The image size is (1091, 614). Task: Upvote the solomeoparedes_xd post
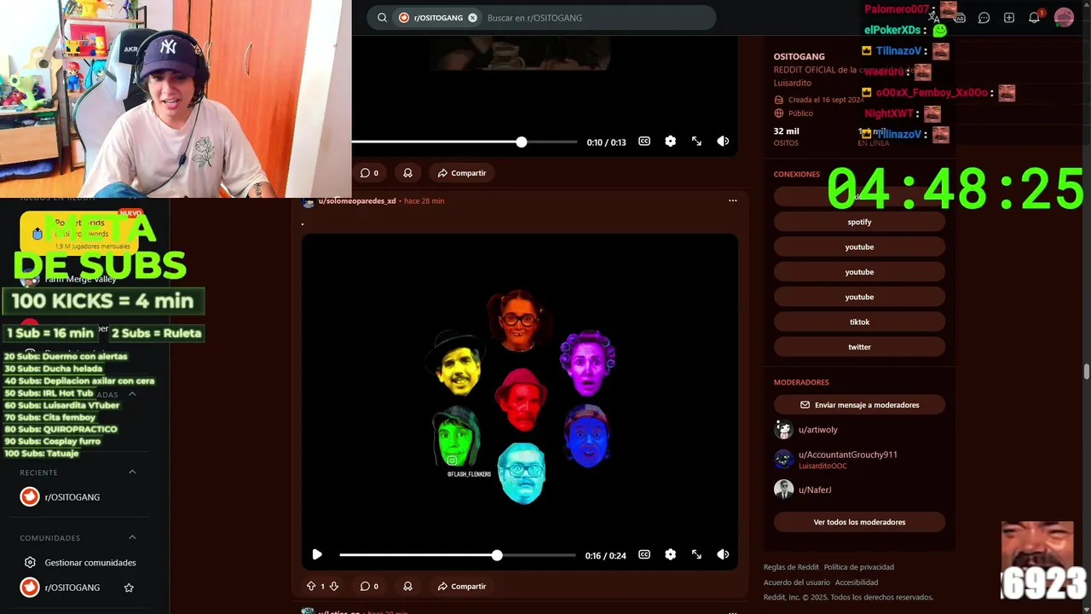(x=311, y=587)
